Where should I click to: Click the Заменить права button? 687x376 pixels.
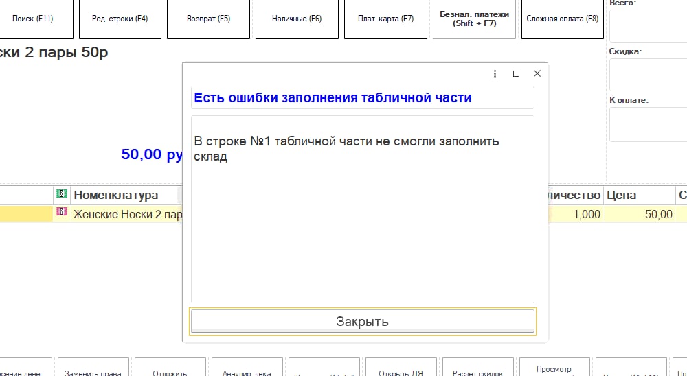tap(93, 367)
